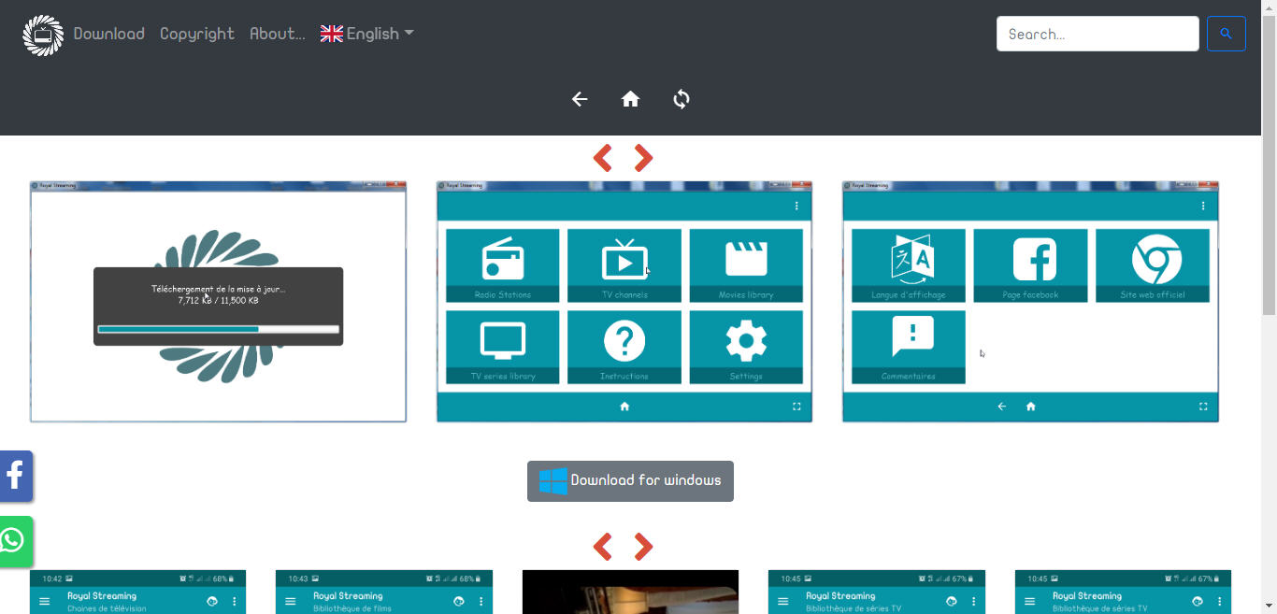This screenshot has height=614, width=1277.
Task: Open the update download screenshot thumbnail
Action: coord(218,302)
